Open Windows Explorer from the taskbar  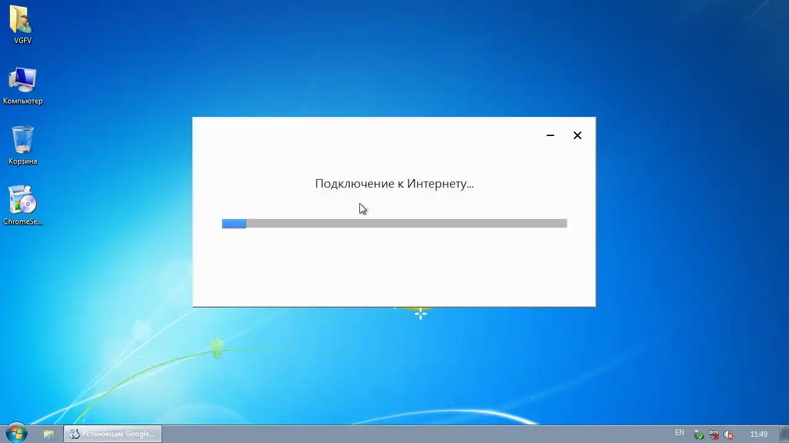(x=48, y=434)
